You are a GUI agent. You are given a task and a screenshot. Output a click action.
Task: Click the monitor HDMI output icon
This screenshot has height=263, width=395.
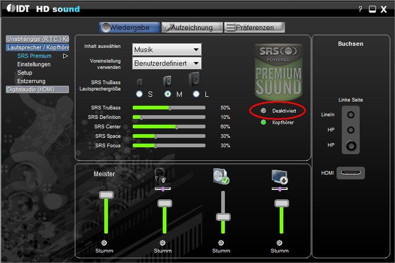point(280,177)
